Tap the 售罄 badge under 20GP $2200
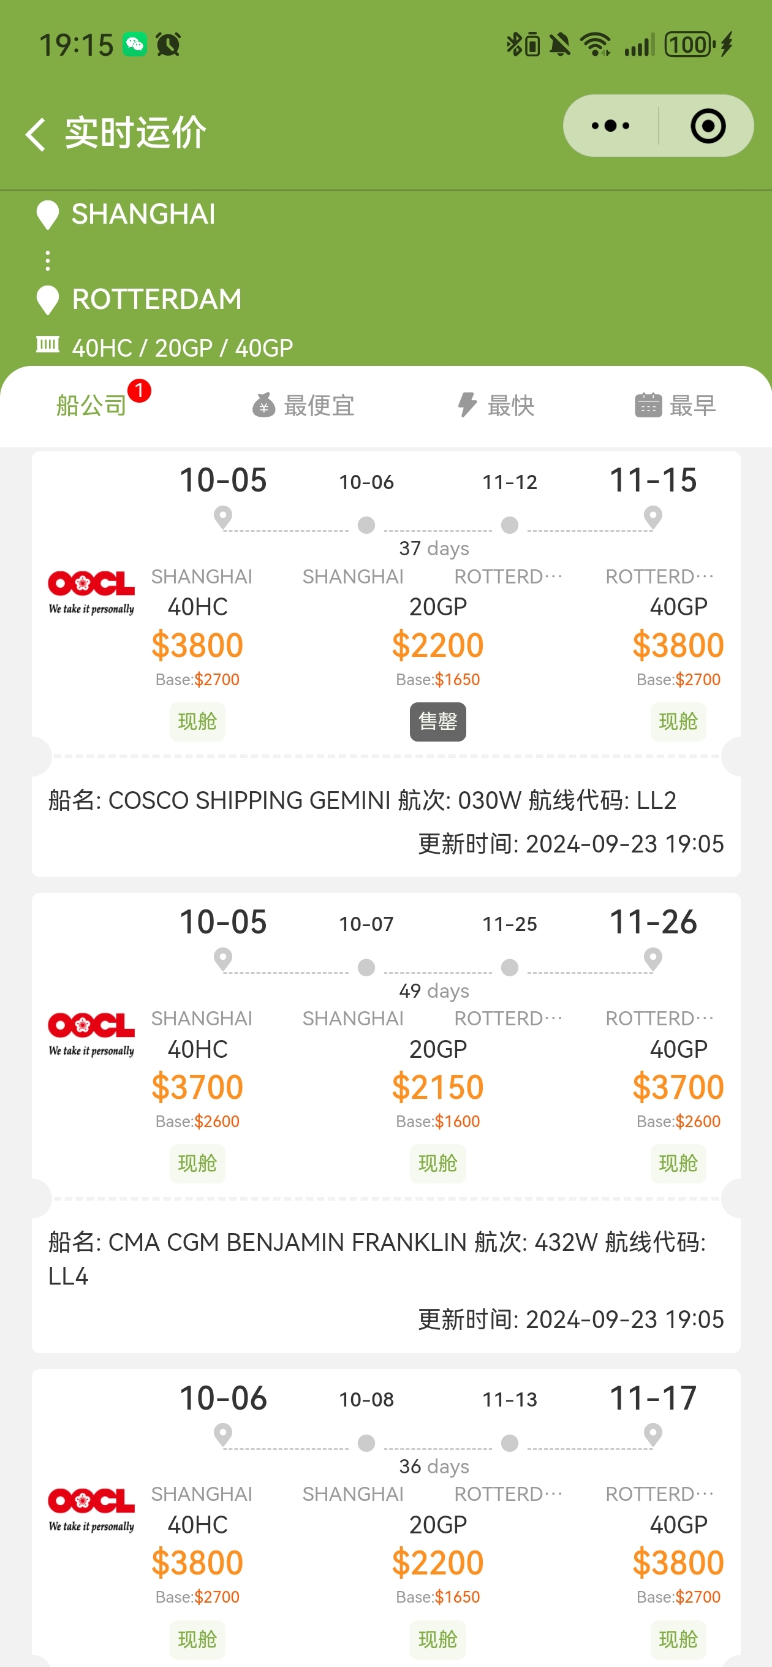The height and width of the screenshot is (1667, 772). point(438,721)
